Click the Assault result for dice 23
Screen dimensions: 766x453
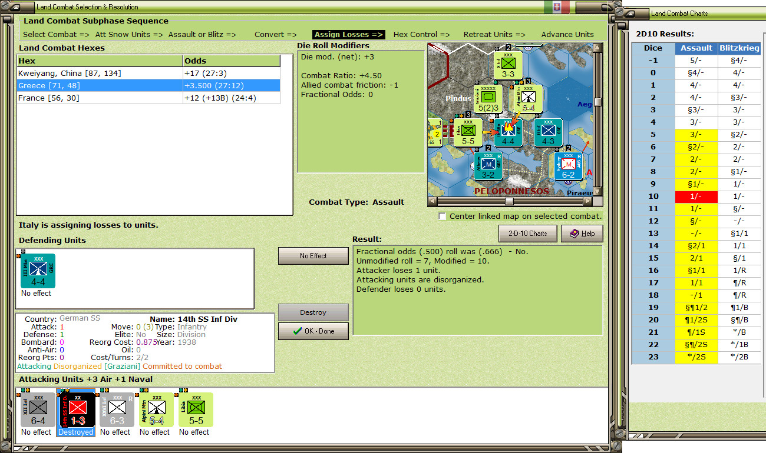[x=696, y=357]
